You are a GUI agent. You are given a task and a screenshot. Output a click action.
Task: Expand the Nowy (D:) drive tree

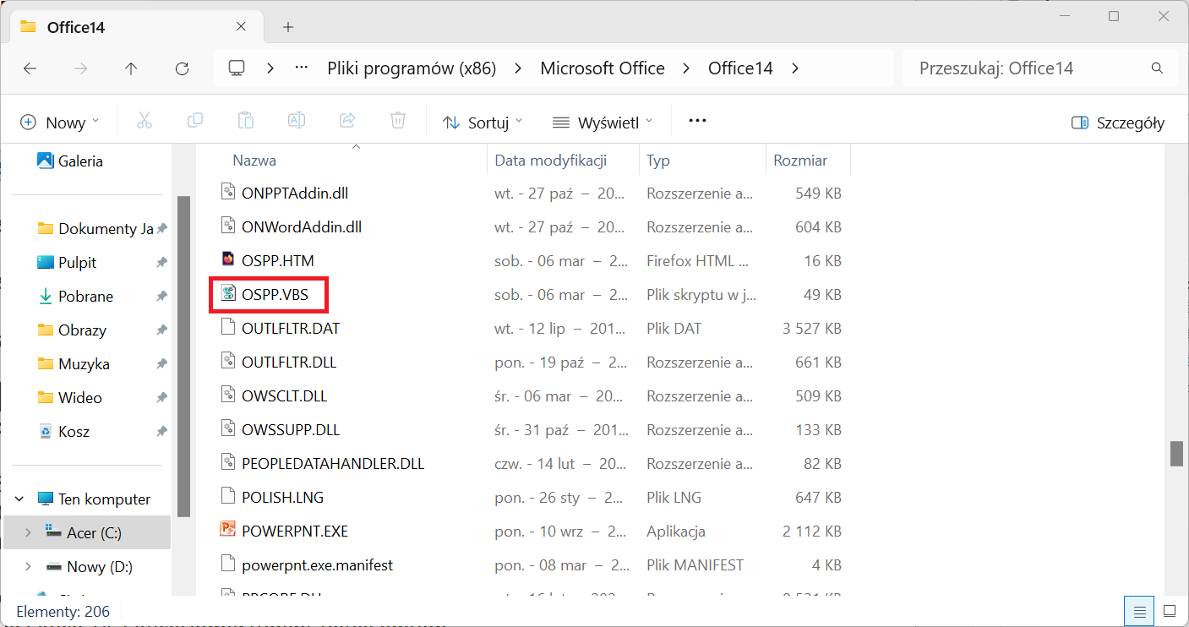28,567
